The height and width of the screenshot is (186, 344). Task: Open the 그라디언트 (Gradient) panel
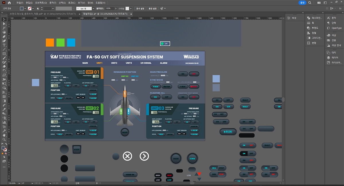click(314, 38)
